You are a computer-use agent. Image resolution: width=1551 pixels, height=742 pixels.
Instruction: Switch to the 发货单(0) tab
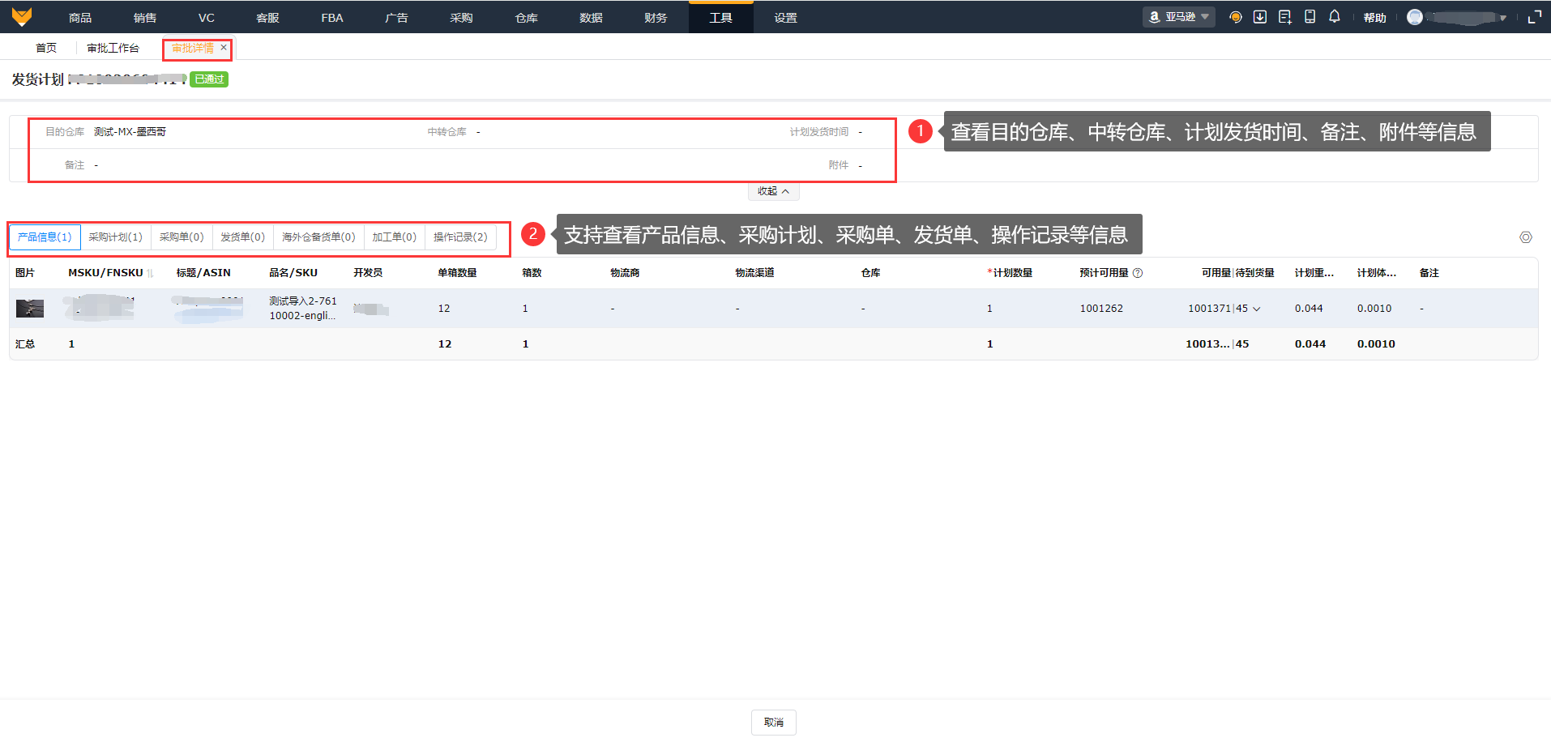click(243, 237)
